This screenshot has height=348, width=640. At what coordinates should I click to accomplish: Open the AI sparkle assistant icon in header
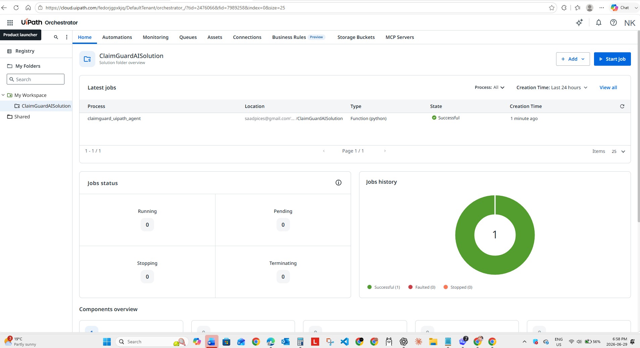click(x=579, y=22)
